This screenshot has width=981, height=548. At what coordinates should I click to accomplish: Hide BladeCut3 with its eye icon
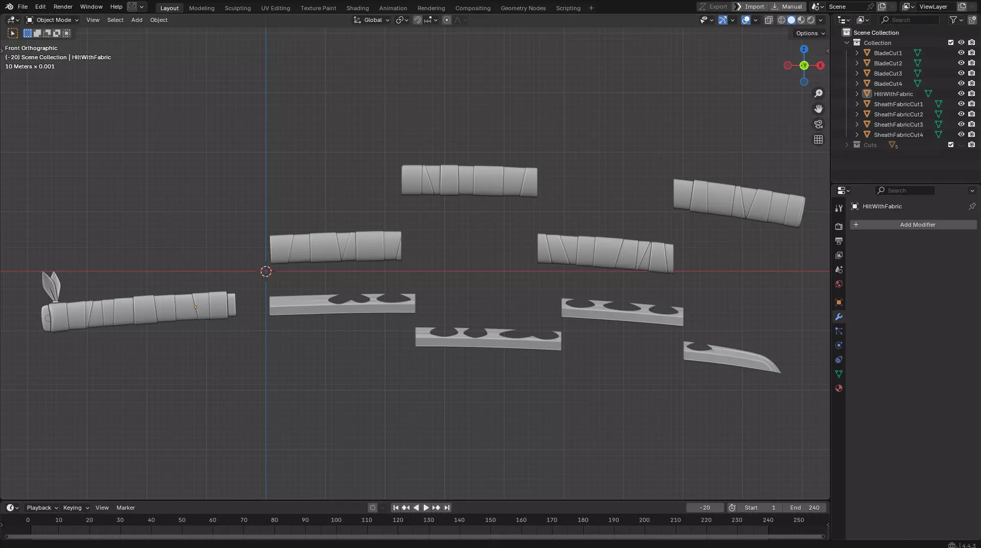(961, 73)
